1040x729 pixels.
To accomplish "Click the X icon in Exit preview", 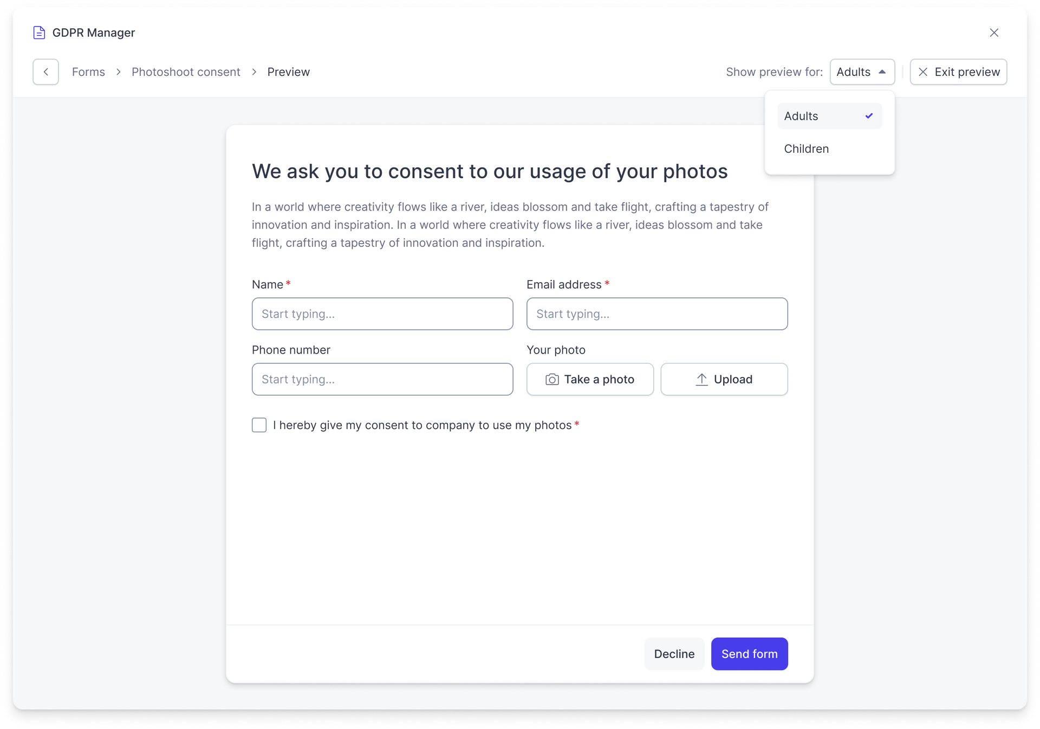I will click(x=923, y=72).
